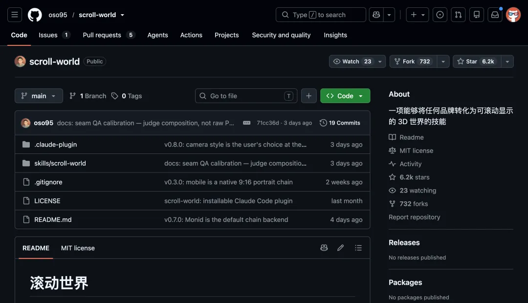The image size is (528, 303).
Task: Select the MIT license tab in file viewer
Action: pos(78,248)
